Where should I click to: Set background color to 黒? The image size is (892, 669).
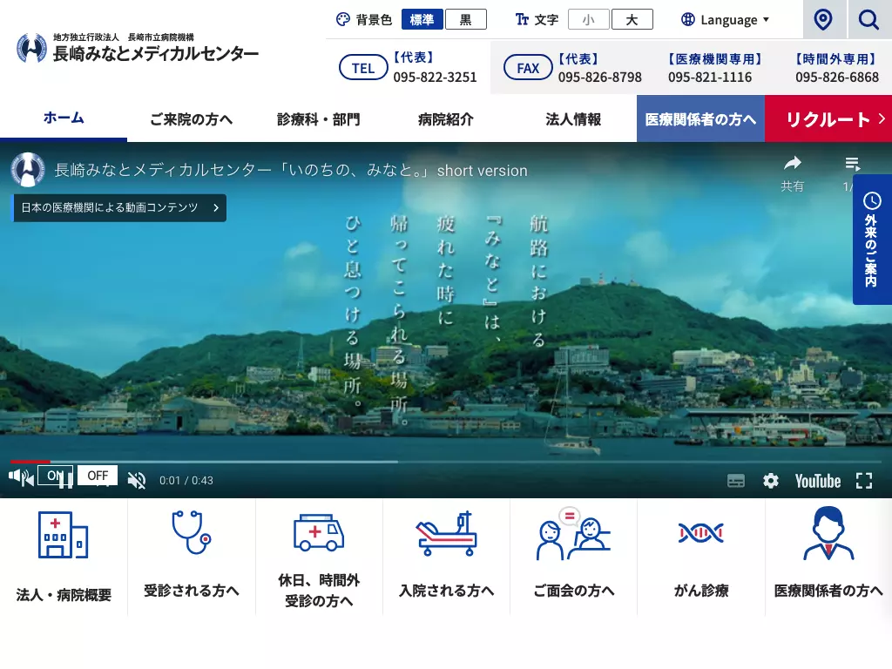466,19
